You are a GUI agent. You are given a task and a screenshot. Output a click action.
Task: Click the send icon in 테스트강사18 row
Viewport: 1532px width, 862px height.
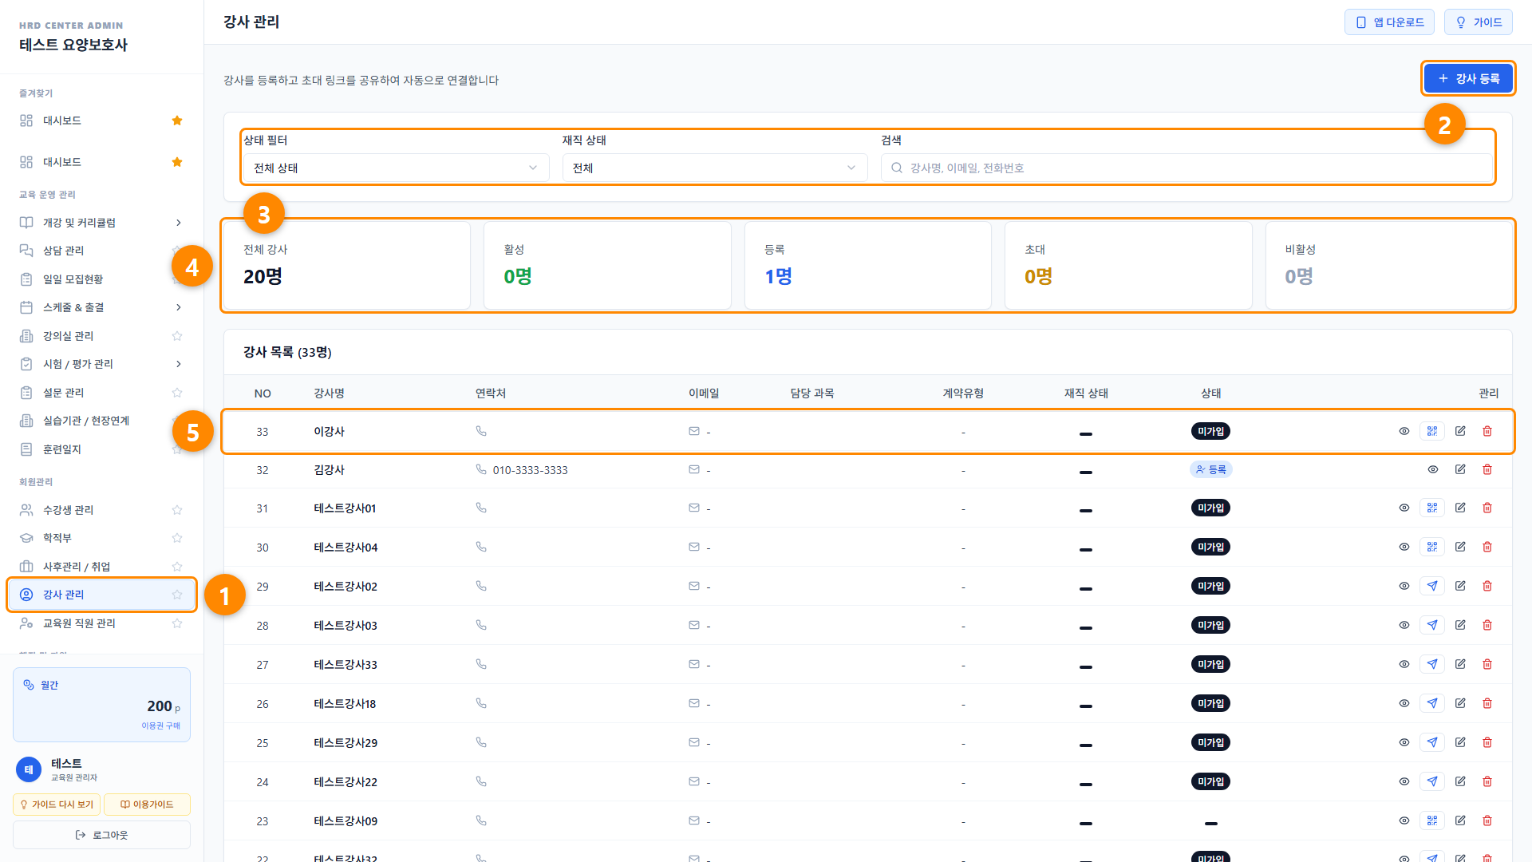[1432, 703]
